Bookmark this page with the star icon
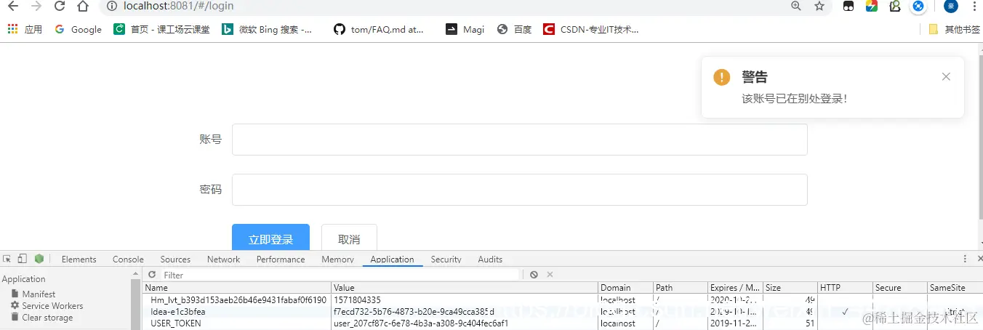 [819, 7]
